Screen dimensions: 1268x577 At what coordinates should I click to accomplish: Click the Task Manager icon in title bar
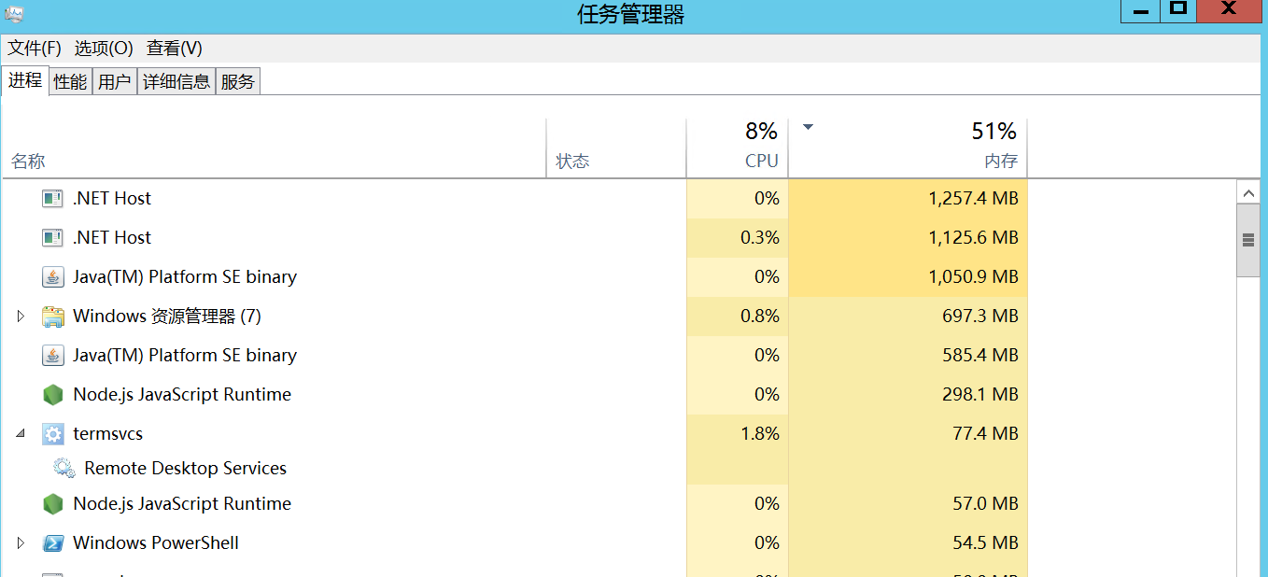click(14, 14)
